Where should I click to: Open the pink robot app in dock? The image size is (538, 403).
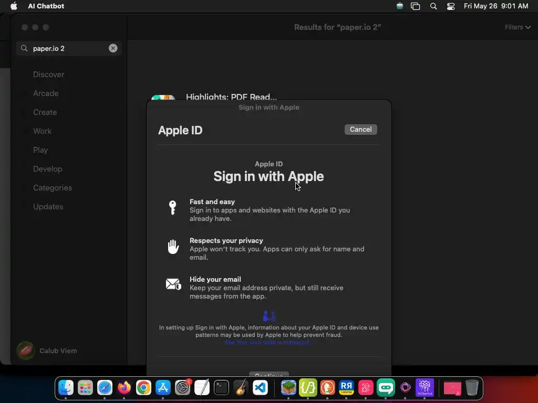pyautogui.click(x=366, y=388)
